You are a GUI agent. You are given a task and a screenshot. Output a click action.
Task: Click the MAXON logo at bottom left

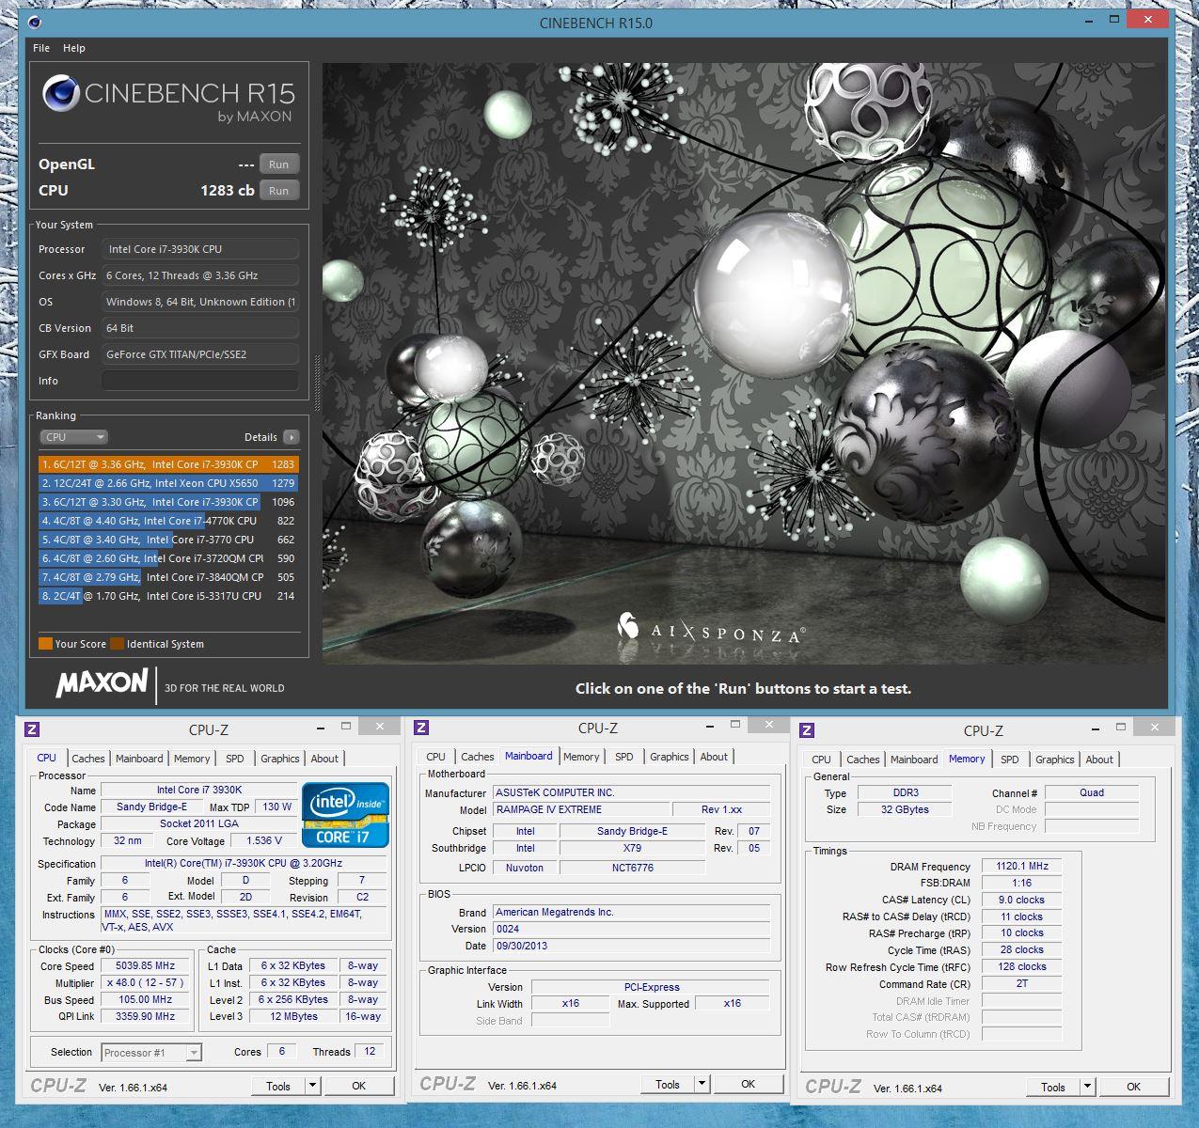(x=102, y=682)
